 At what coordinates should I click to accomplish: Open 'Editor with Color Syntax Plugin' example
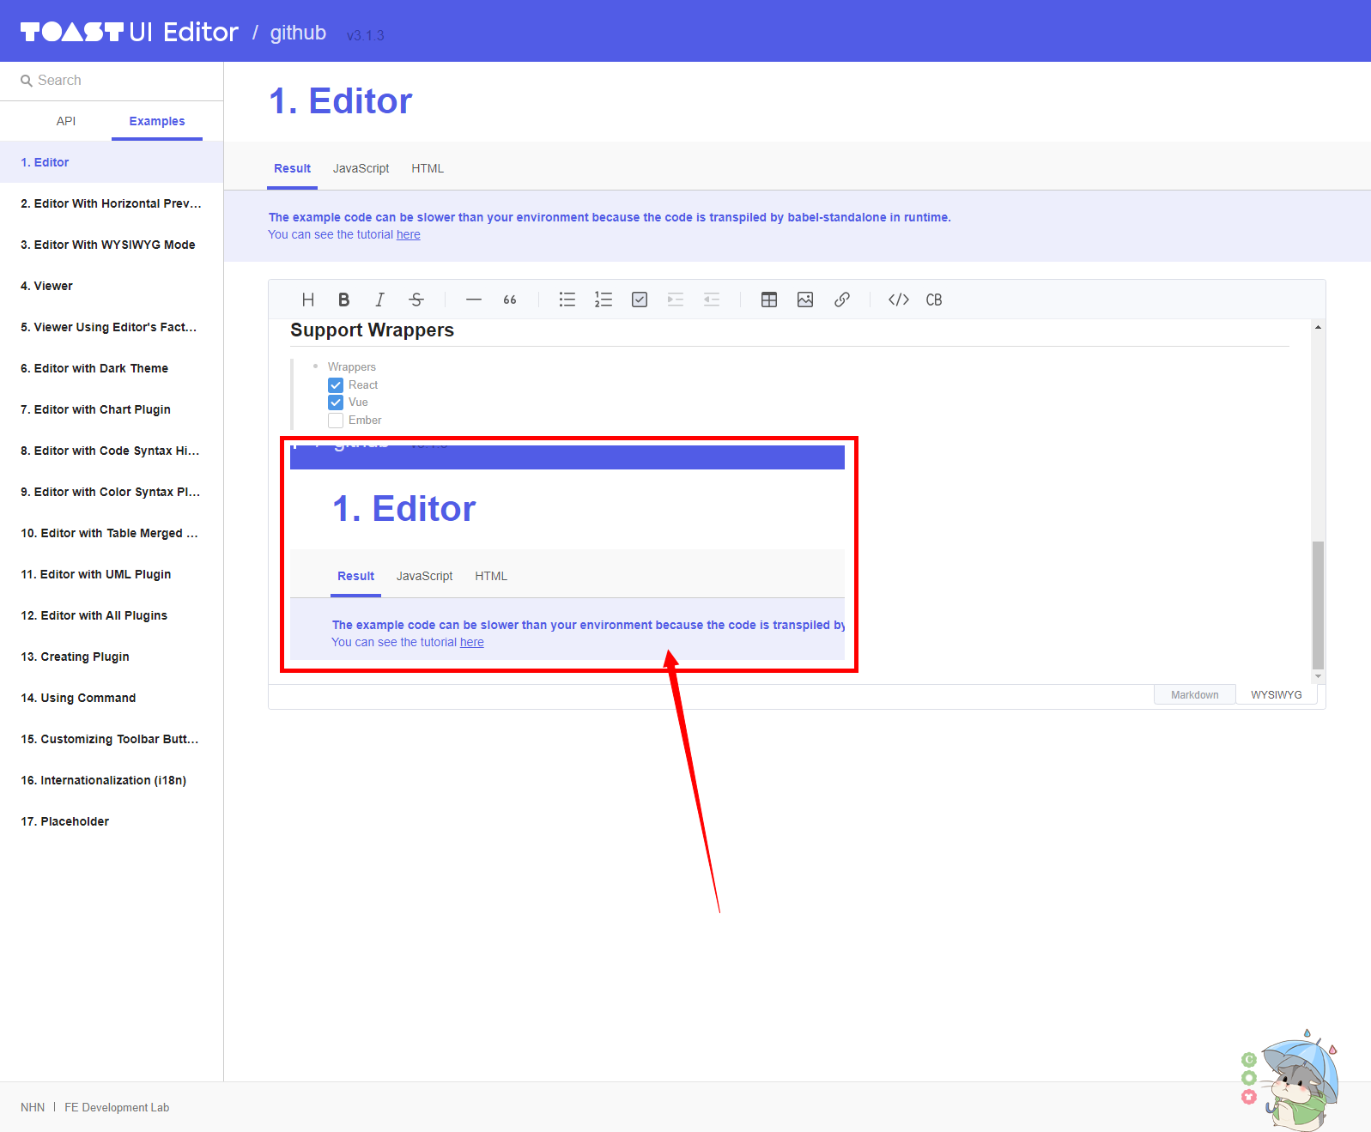(112, 492)
